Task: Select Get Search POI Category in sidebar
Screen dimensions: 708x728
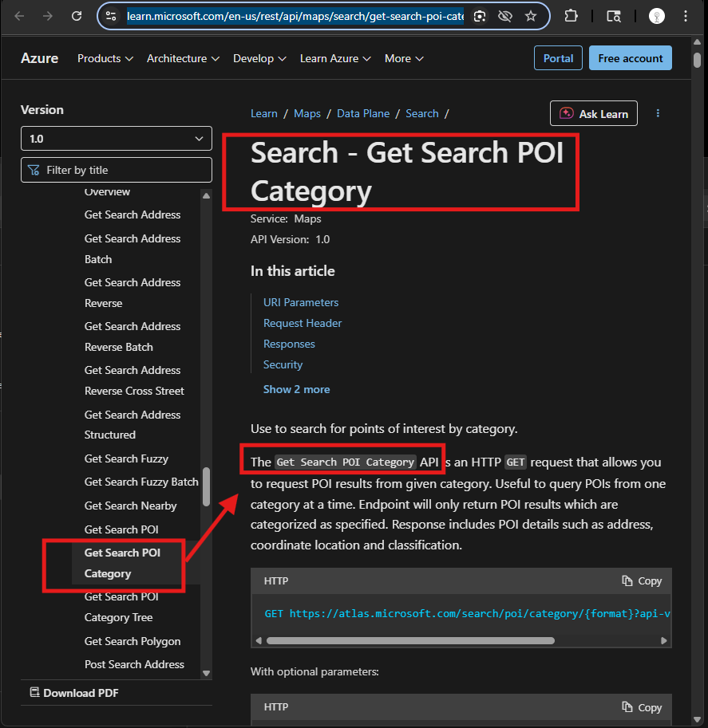Action: (x=122, y=563)
